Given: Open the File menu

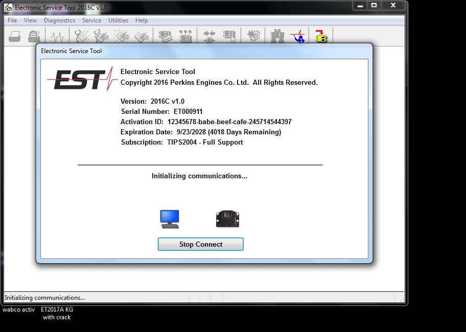Looking at the screenshot, I should (x=12, y=20).
